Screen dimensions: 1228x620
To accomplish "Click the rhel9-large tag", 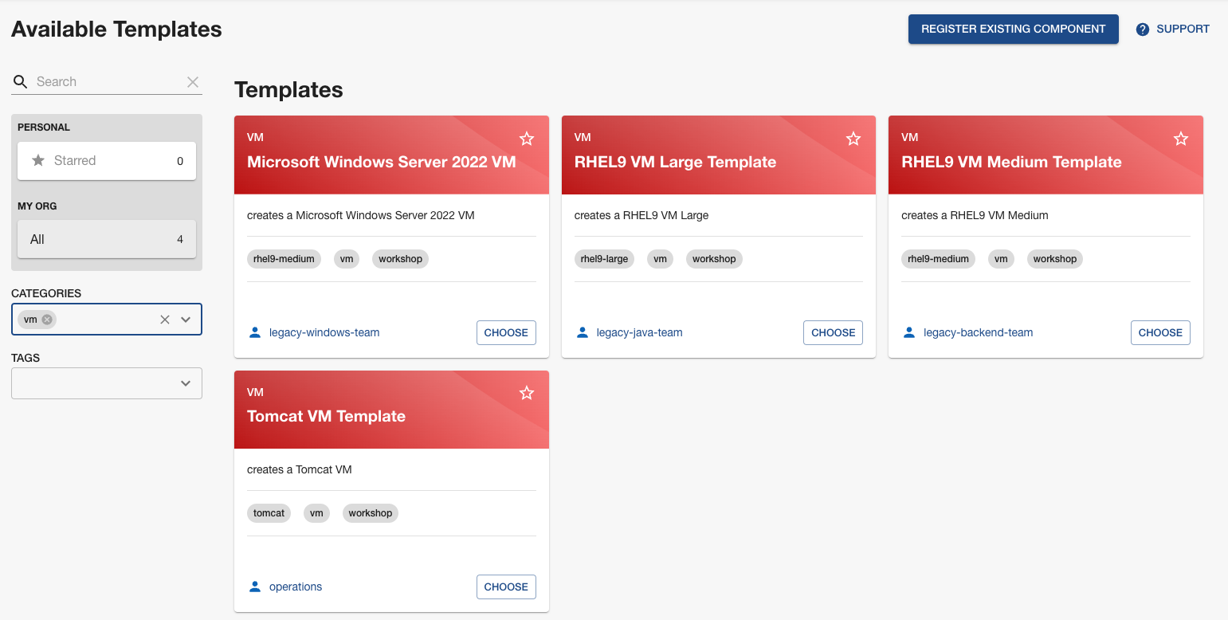I will point(604,259).
